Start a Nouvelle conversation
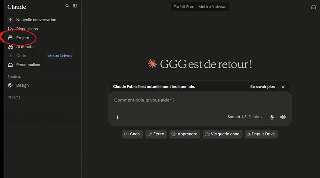 pyautogui.click(x=36, y=20)
